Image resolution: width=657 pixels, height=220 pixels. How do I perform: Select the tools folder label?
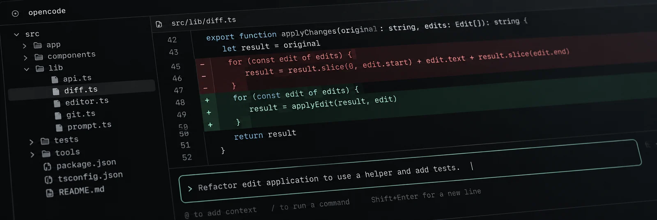point(67,153)
